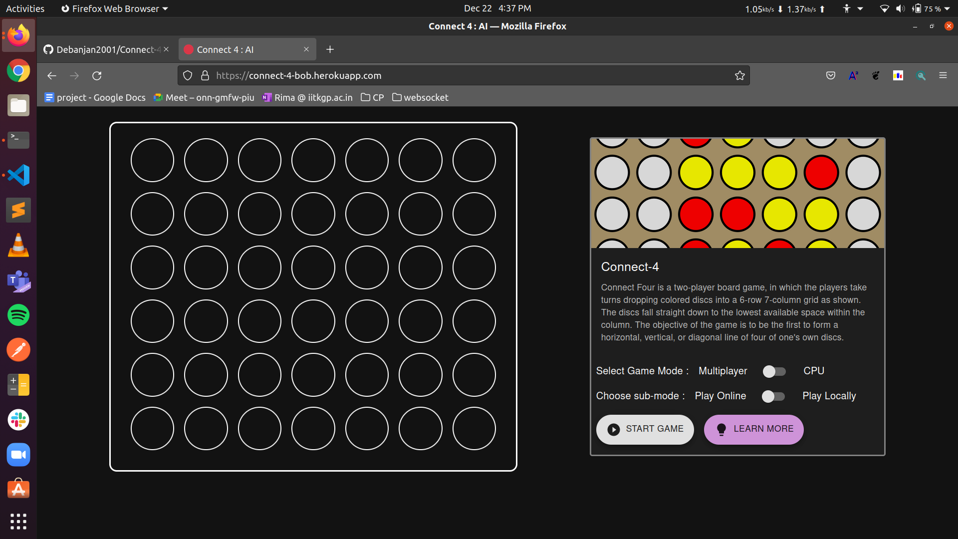Open the Save to Pocket icon

click(x=831, y=75)
